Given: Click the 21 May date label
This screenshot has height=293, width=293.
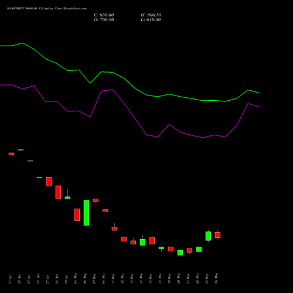Looking at the screenshot, I should (188, 278).
